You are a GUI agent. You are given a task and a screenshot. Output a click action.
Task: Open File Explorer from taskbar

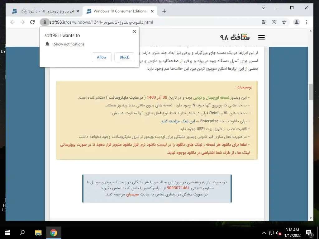[38, 233]
